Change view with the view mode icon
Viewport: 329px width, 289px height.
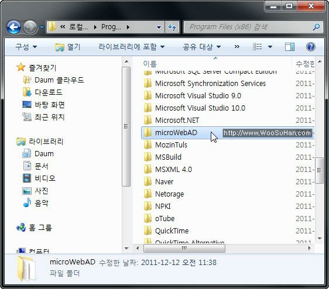coord(258,47)
